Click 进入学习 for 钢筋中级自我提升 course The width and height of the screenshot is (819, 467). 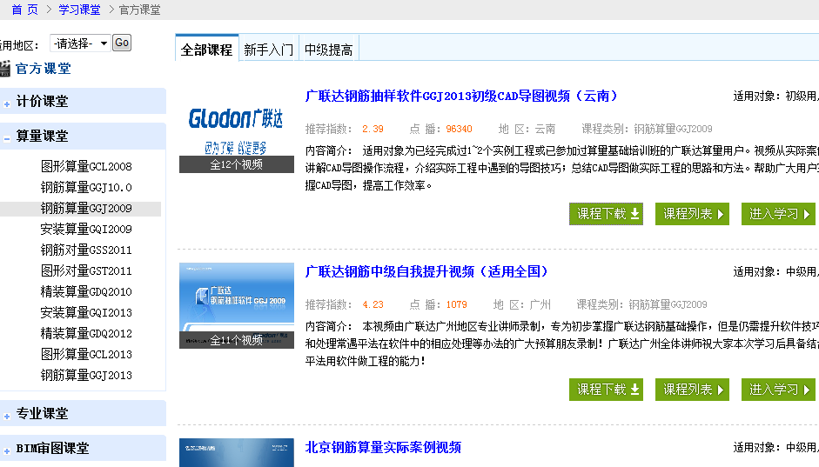(x=778, y=390)
